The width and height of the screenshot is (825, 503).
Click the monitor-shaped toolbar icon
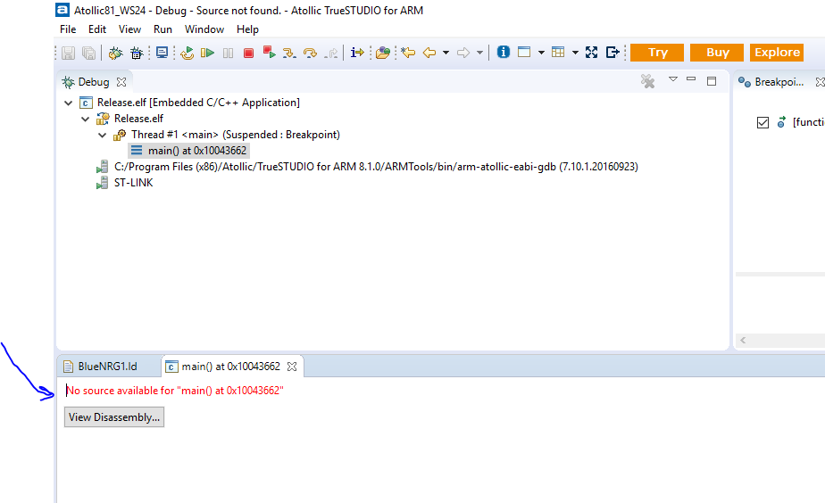(162, 53)
